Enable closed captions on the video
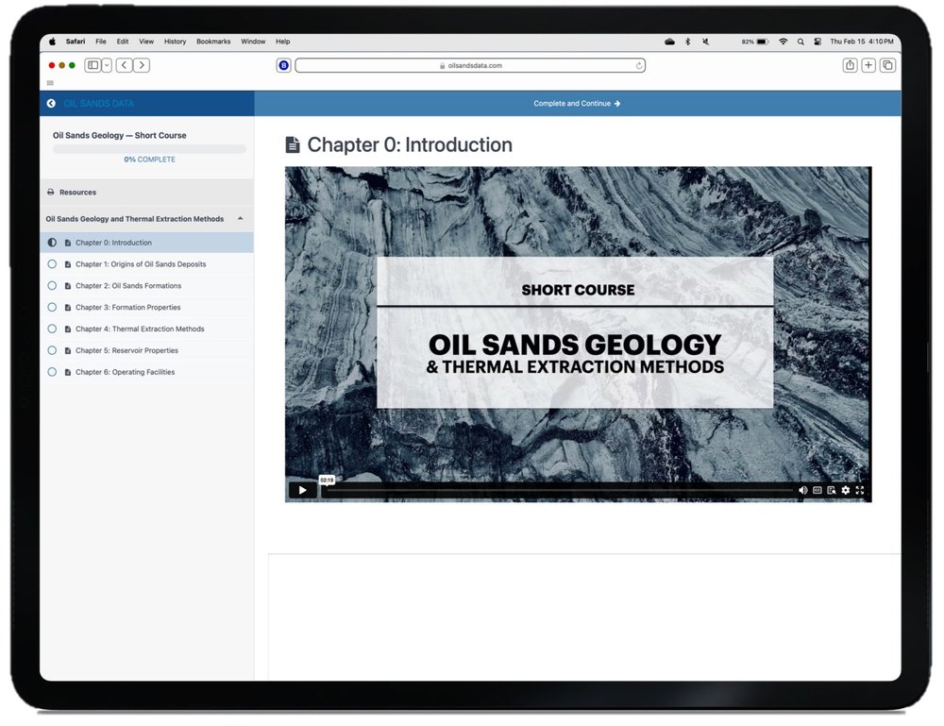Screen dimensions: 944x726 pos(817,490)
